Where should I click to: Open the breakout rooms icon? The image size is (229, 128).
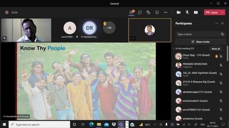[157, 13]
